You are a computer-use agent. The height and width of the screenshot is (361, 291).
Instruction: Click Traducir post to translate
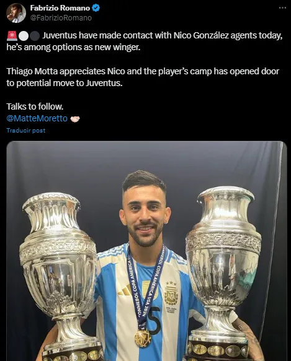point(26,130)
